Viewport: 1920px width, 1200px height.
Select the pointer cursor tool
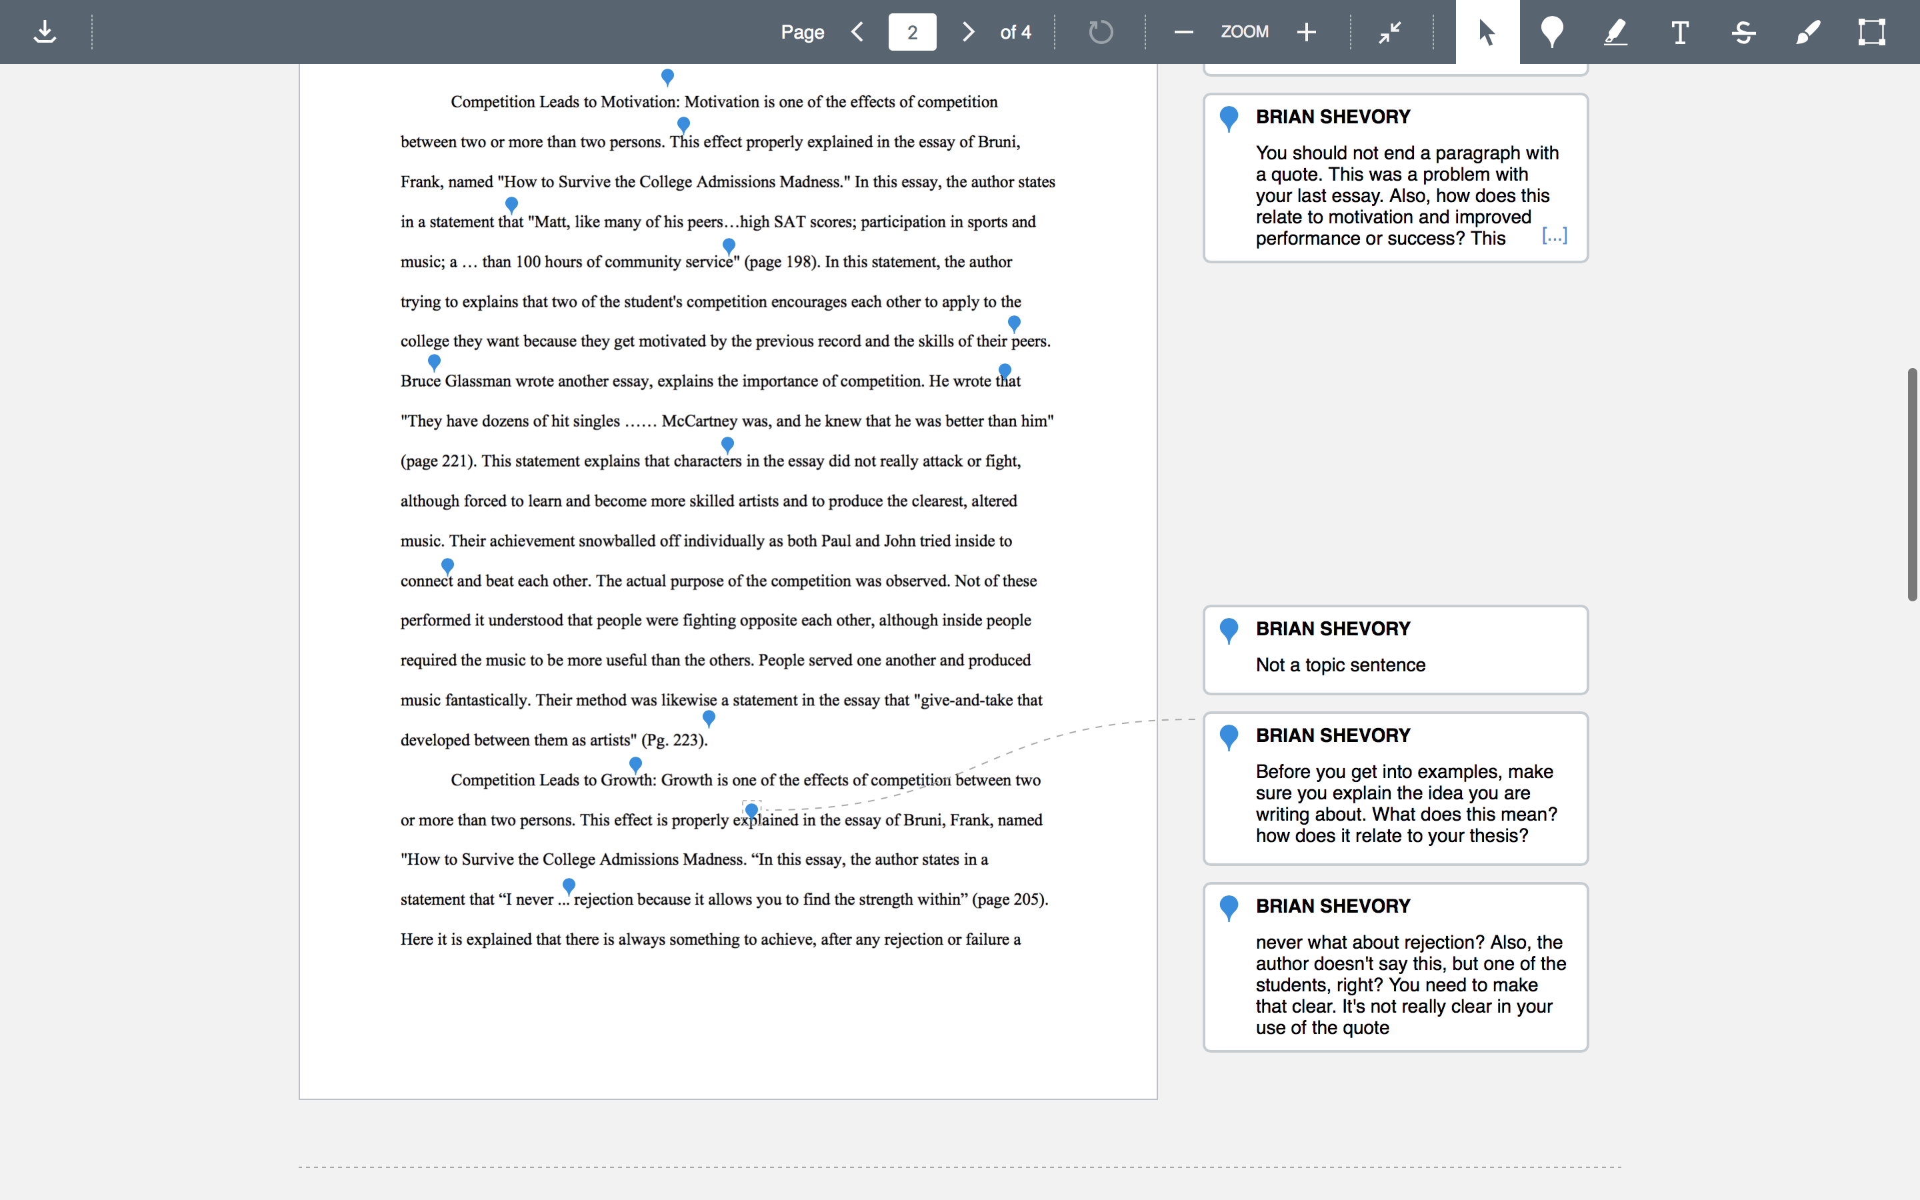[x=1487, y=32]
